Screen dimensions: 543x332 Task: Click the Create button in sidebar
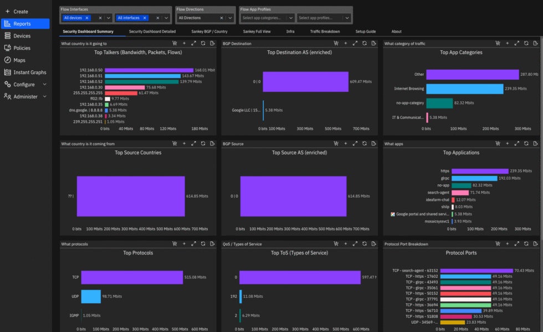[x=17, y=12]
